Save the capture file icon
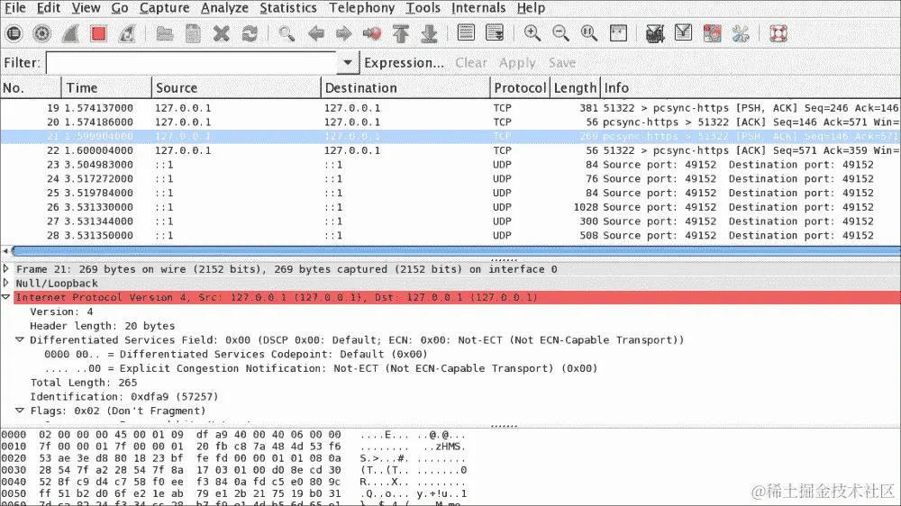901x506 pixels. coord(193,34)
